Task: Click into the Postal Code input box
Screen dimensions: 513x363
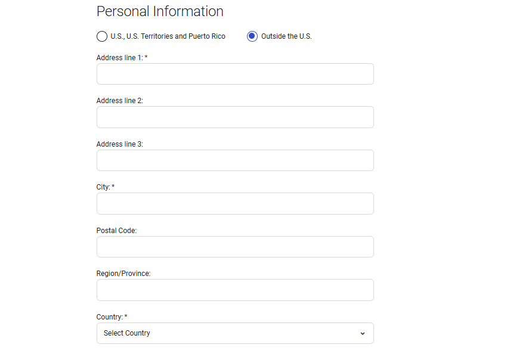Action: coord(235,247)
